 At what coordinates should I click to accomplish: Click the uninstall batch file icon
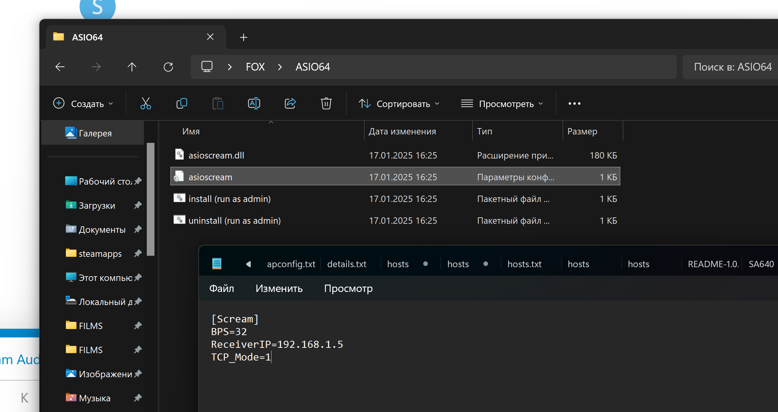(x=180, y=220)
